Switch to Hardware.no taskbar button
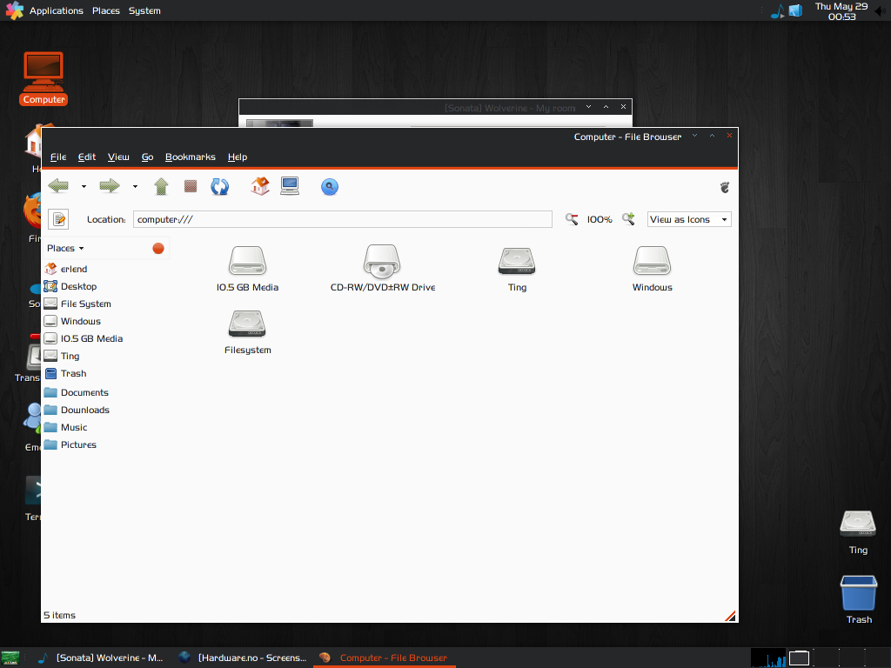Viewport: 891px width, 668px height. pyautogui.click(x=244, y=658)
